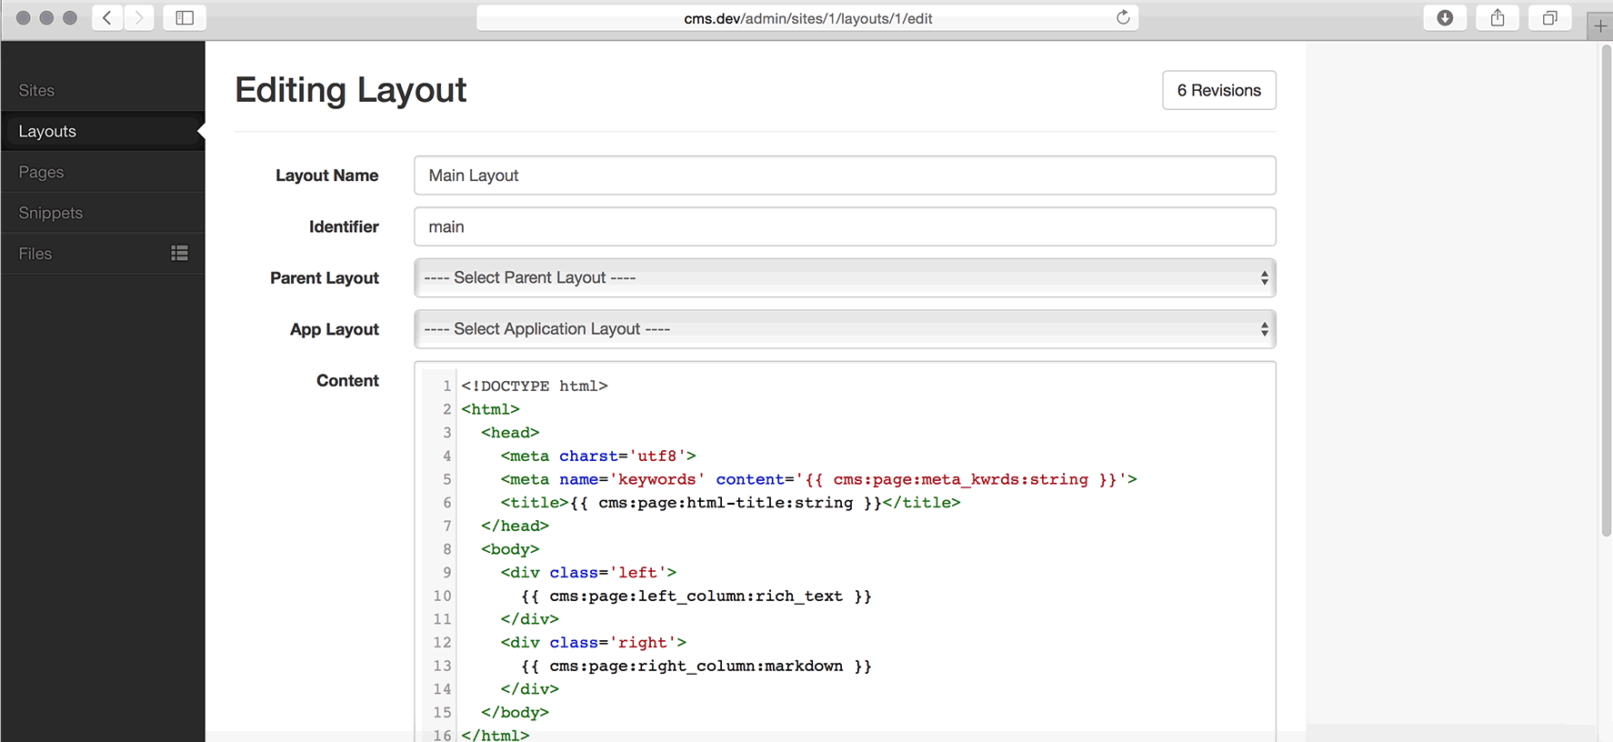Click the title tag line in the editor

click(730, 503)
